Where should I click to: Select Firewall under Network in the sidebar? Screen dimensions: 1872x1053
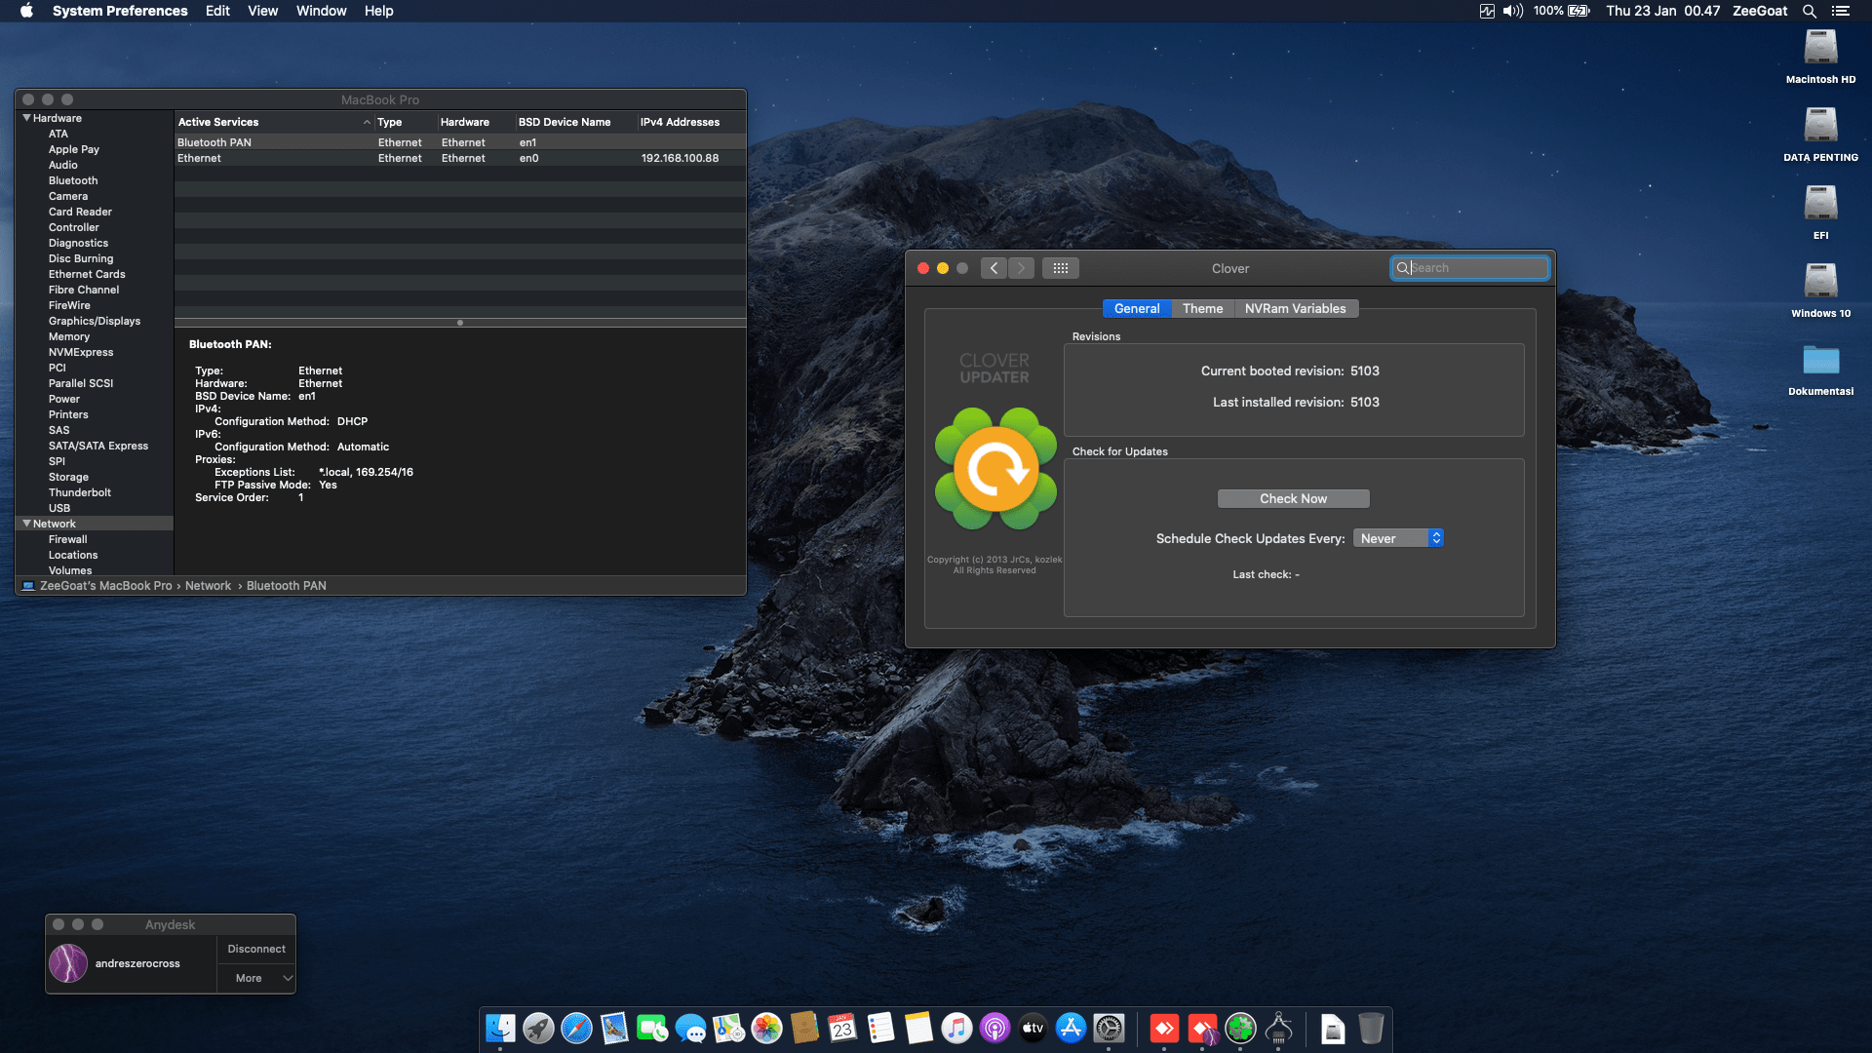pos(67,539)
